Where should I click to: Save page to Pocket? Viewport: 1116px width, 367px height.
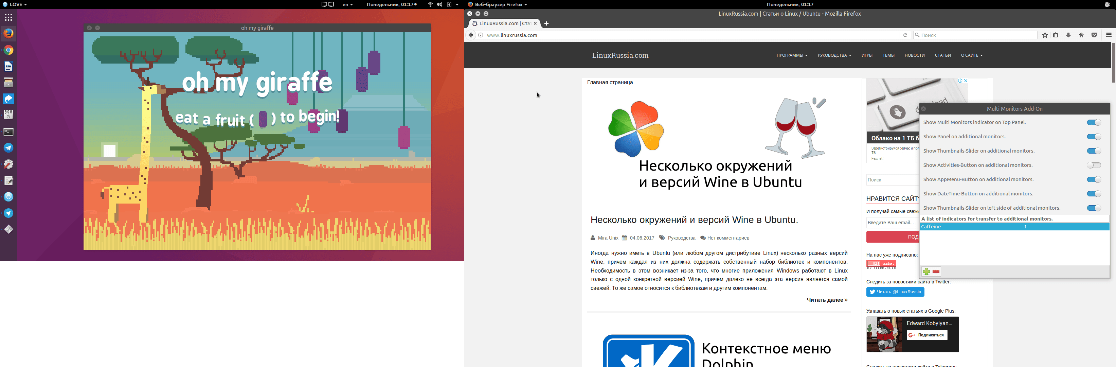pos(1094,35)
